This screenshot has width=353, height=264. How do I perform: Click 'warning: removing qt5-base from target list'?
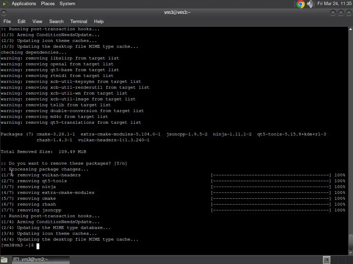coord(60,70)
